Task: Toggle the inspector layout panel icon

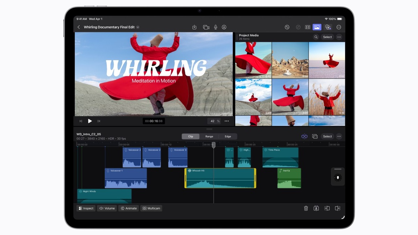Action: point(308,27)
